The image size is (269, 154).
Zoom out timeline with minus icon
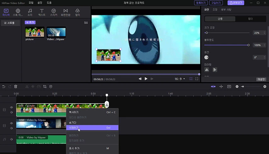pos(237,87)
